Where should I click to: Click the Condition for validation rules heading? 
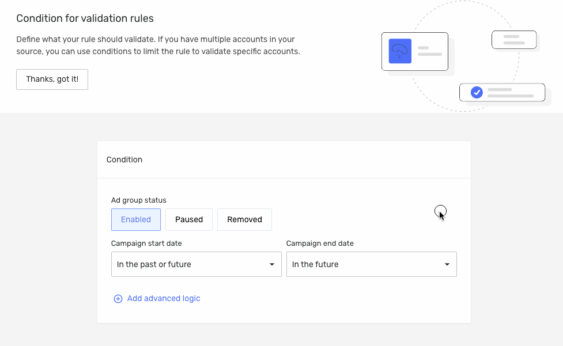[84, 18]
